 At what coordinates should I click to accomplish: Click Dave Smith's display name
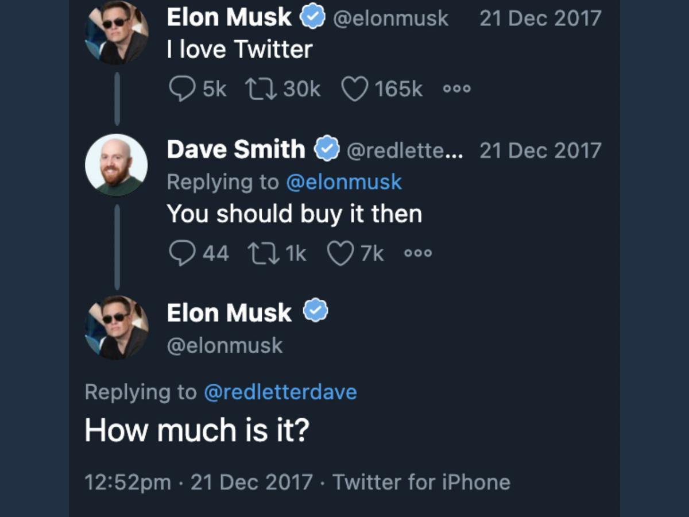[x=236, y=150]
